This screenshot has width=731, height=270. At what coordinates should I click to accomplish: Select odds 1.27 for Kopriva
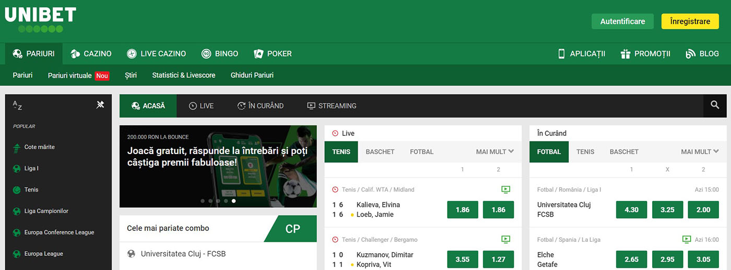coord(499,260)
